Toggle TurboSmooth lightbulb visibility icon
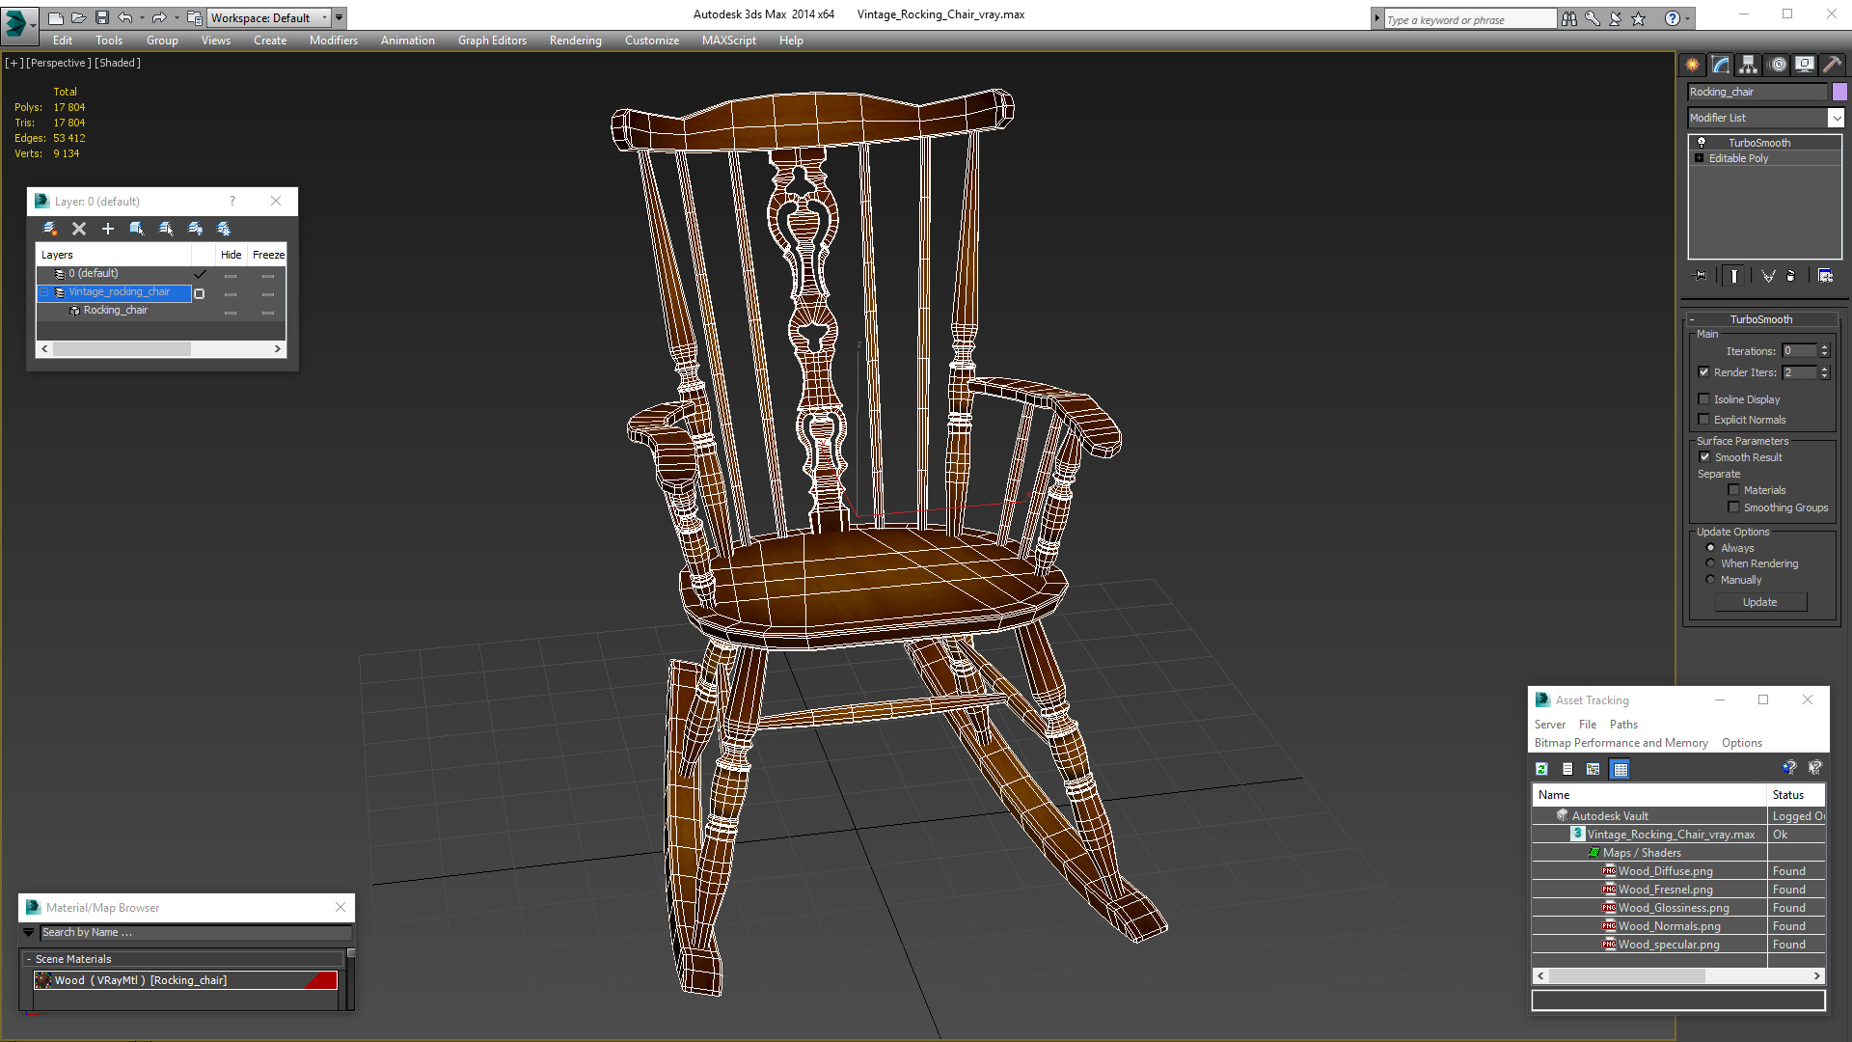 [x=1702, y=143]
